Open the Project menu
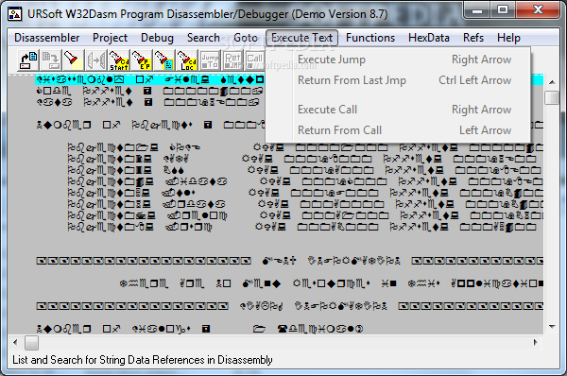 (110, 38)
